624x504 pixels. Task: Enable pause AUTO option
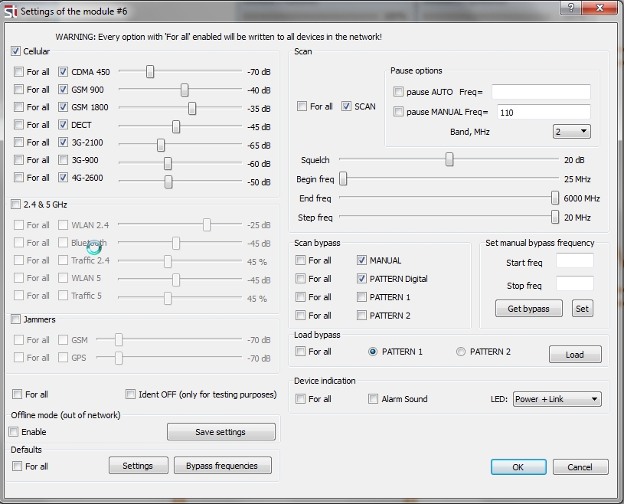pyautogui.click(x=398, y=92)
